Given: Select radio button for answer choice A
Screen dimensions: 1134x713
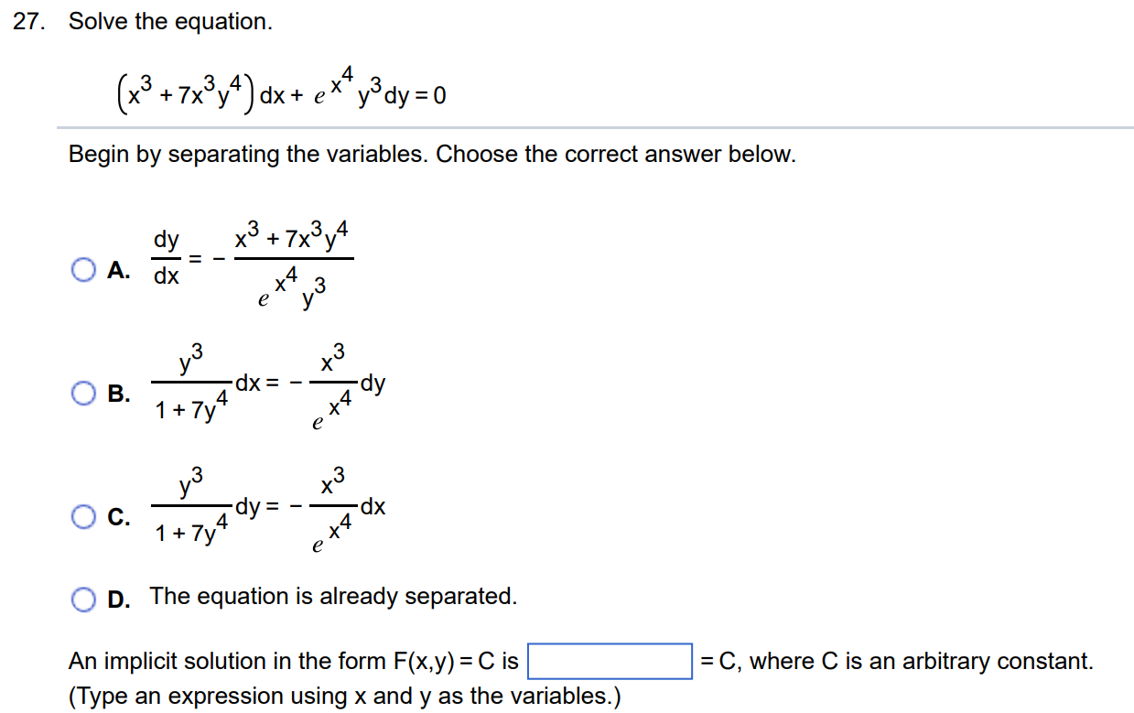Looking at the screenshot, I should [84, 270].
